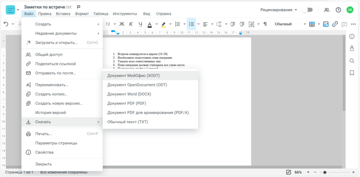This screenshot has width=360, height=177.
Task: Click the zoom slider in status bar
Action: point(325,172)
